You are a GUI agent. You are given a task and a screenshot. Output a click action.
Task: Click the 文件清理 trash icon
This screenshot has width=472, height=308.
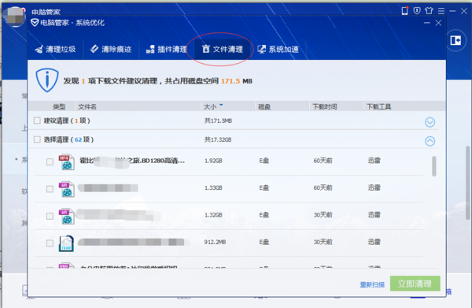(x=206, y=49)
